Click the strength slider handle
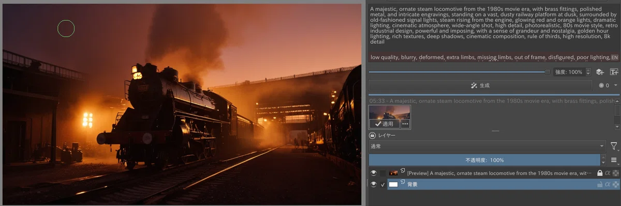 tap(548, 72)
